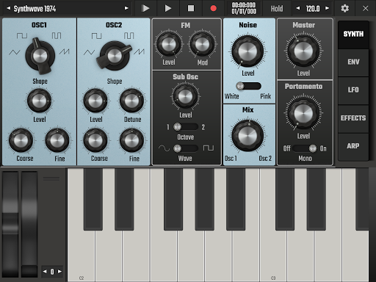Click Sub Osc sine wave icon

coord(164,148)
